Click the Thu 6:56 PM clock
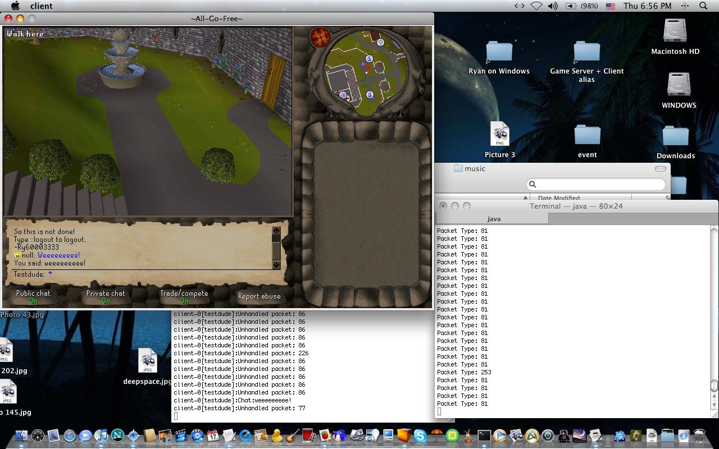 pyautogui.click(x=648, y=6)
